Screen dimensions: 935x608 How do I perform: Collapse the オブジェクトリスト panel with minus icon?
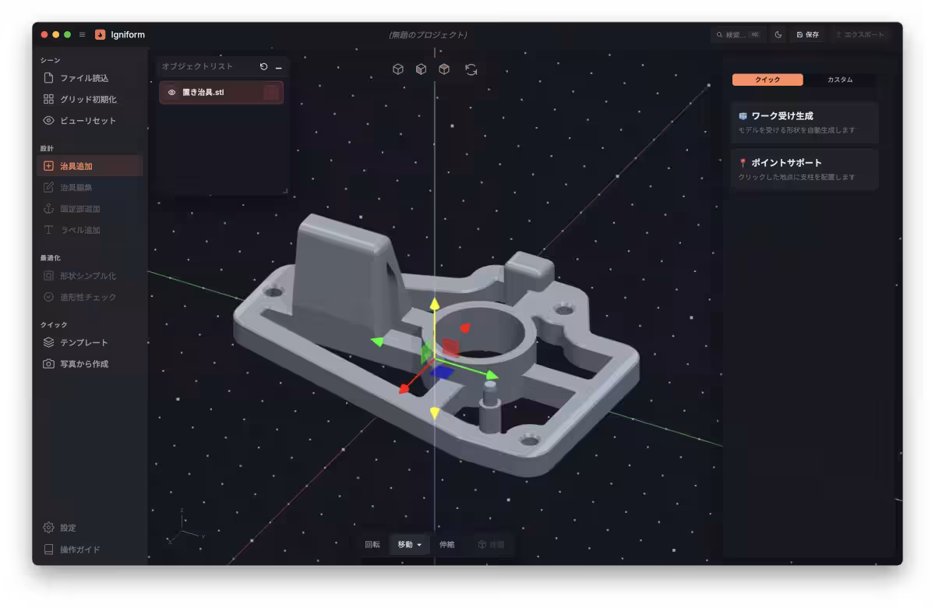[x=279, y=68]
